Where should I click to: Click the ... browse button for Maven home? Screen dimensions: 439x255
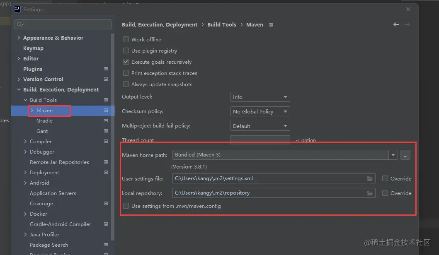(x=405, y=155)
